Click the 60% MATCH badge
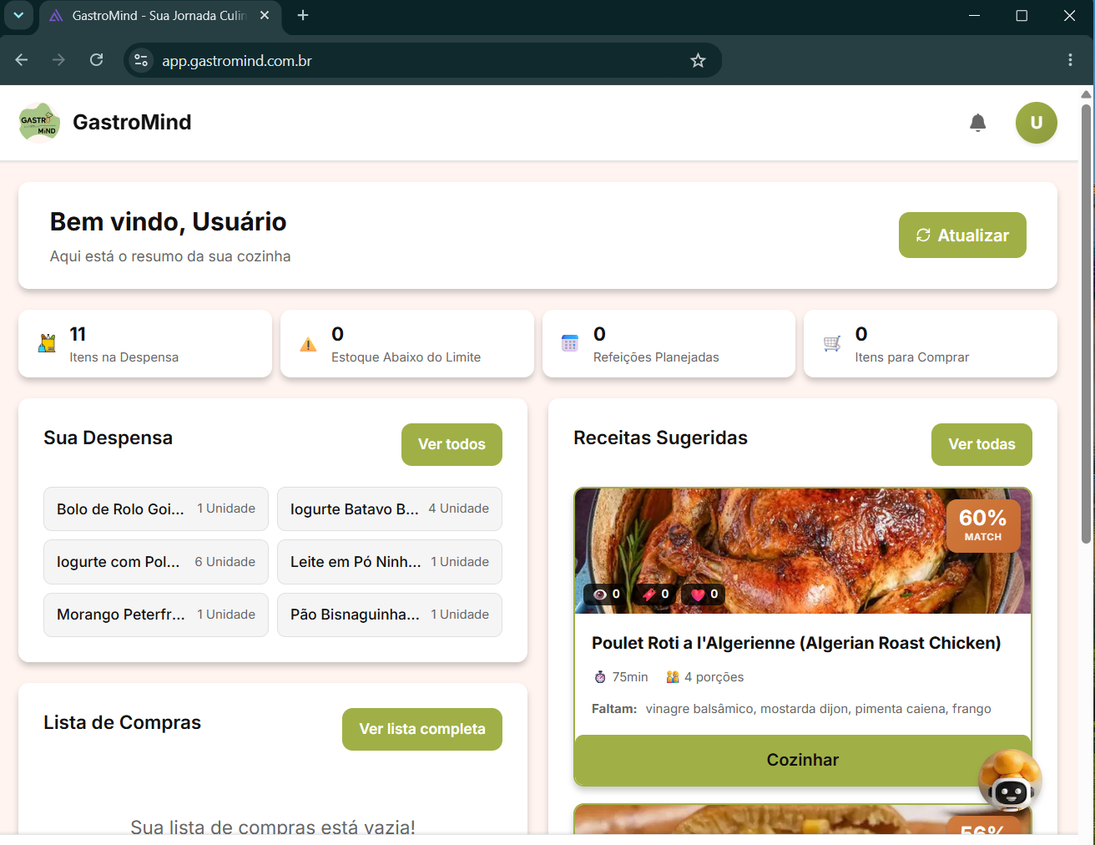 983,525
